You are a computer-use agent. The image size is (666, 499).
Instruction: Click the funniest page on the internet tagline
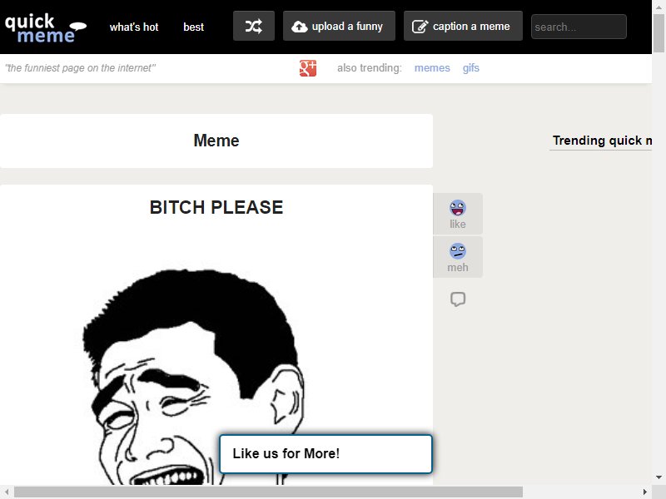pos(80,68)
